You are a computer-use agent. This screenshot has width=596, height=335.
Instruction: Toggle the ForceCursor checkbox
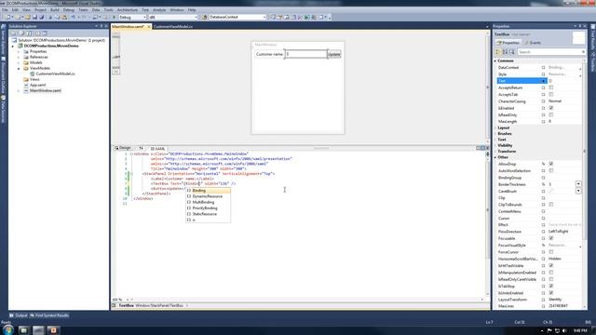551,252
